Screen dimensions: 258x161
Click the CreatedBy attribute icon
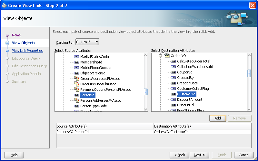(x=173, y=78)
